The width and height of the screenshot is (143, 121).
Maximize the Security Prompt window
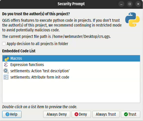point(130,4)
